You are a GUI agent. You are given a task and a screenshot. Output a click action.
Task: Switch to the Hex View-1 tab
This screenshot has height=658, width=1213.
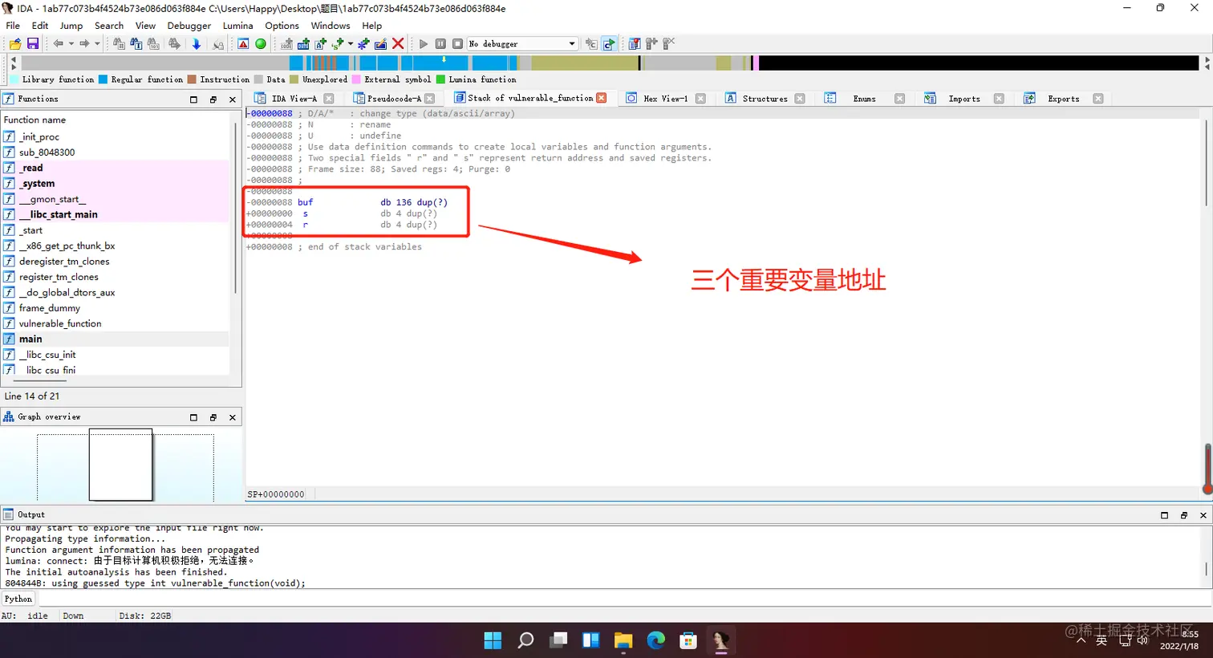[665, 99]
